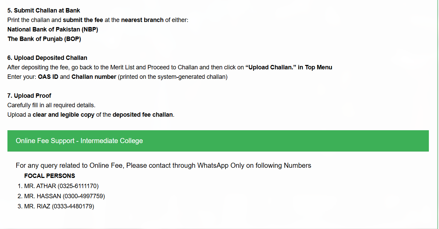Click National Bank of Pakistan (NBP) text
Viewport: 439px width, 229px height.
[x=53, y=29]
